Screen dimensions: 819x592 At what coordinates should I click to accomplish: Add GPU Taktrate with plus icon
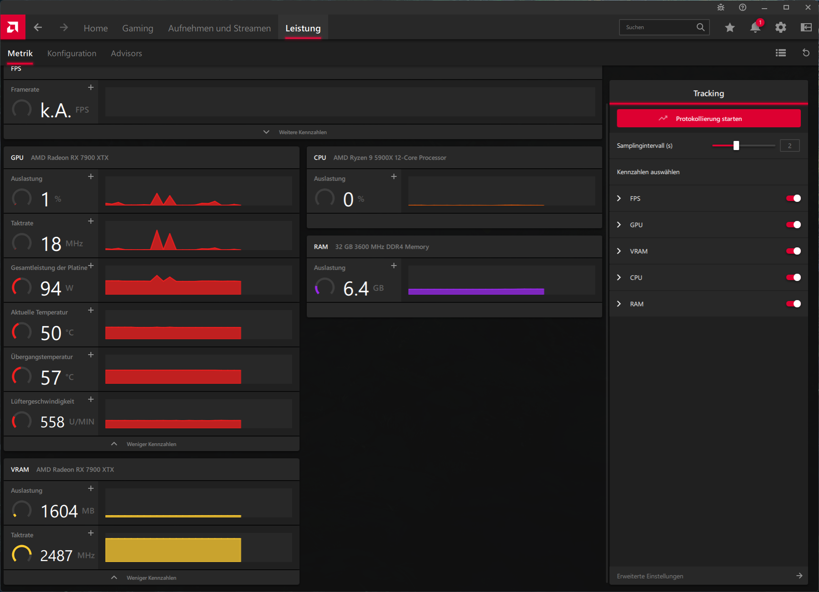click(91, 221)
